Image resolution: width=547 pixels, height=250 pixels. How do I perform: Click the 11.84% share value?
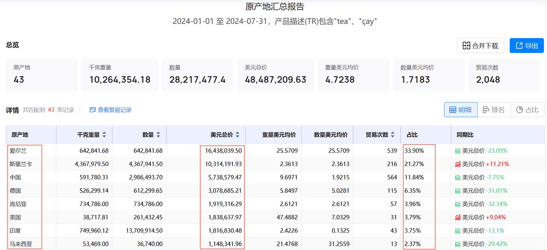click(414, 177)
